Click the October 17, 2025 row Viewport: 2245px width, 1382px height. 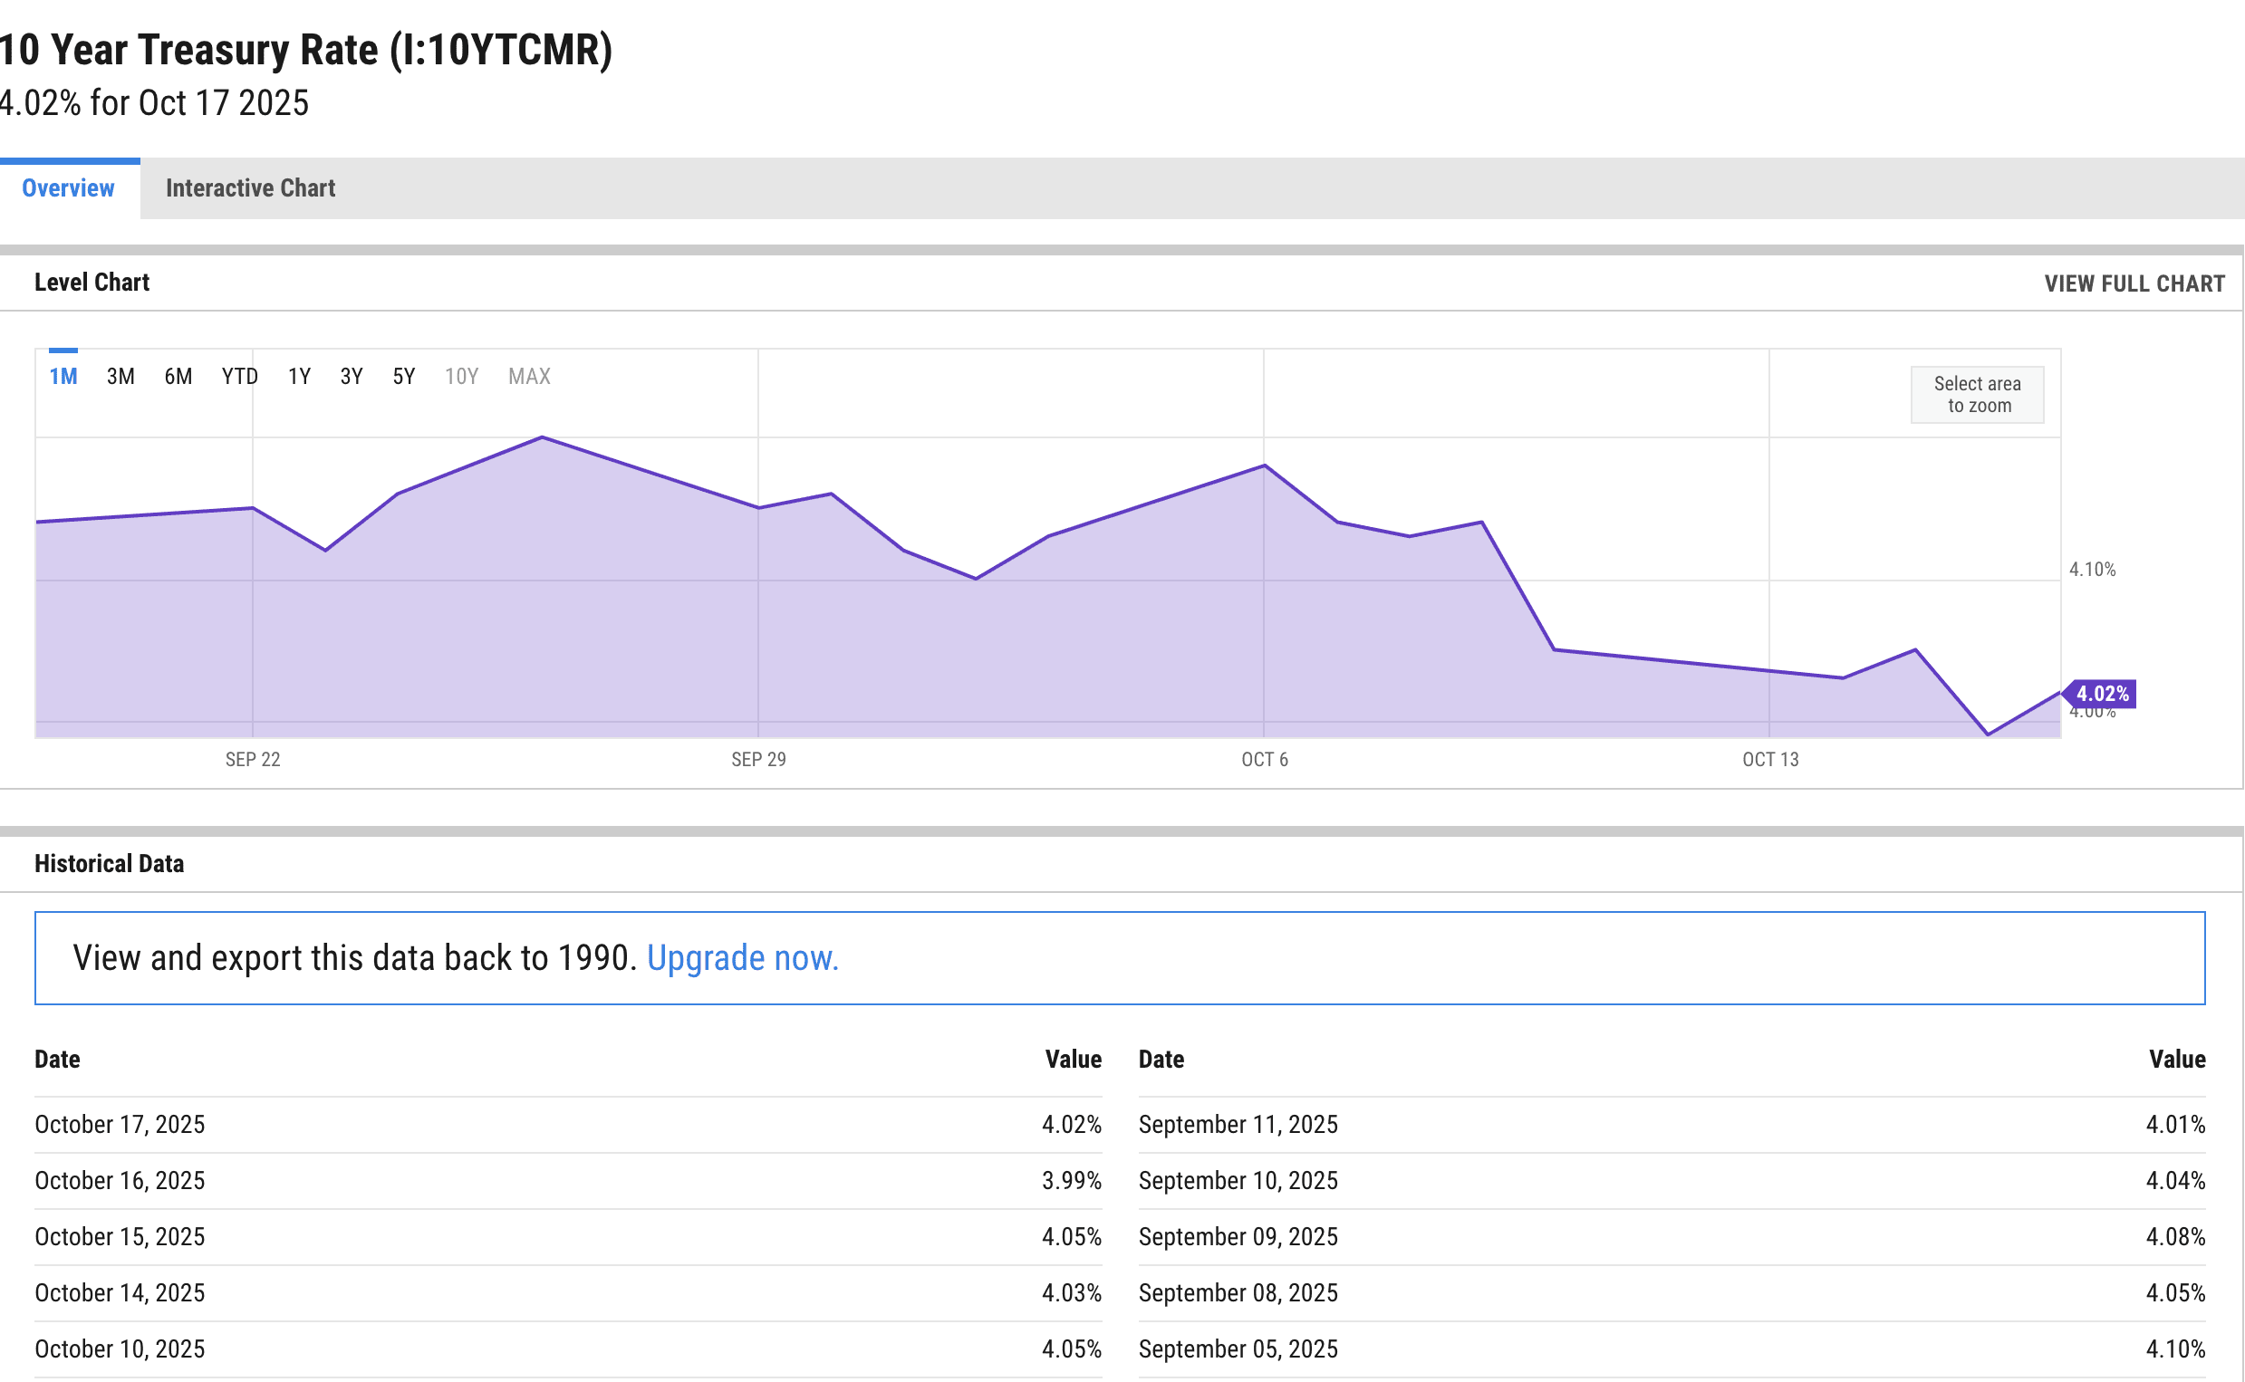point(120,1124)
